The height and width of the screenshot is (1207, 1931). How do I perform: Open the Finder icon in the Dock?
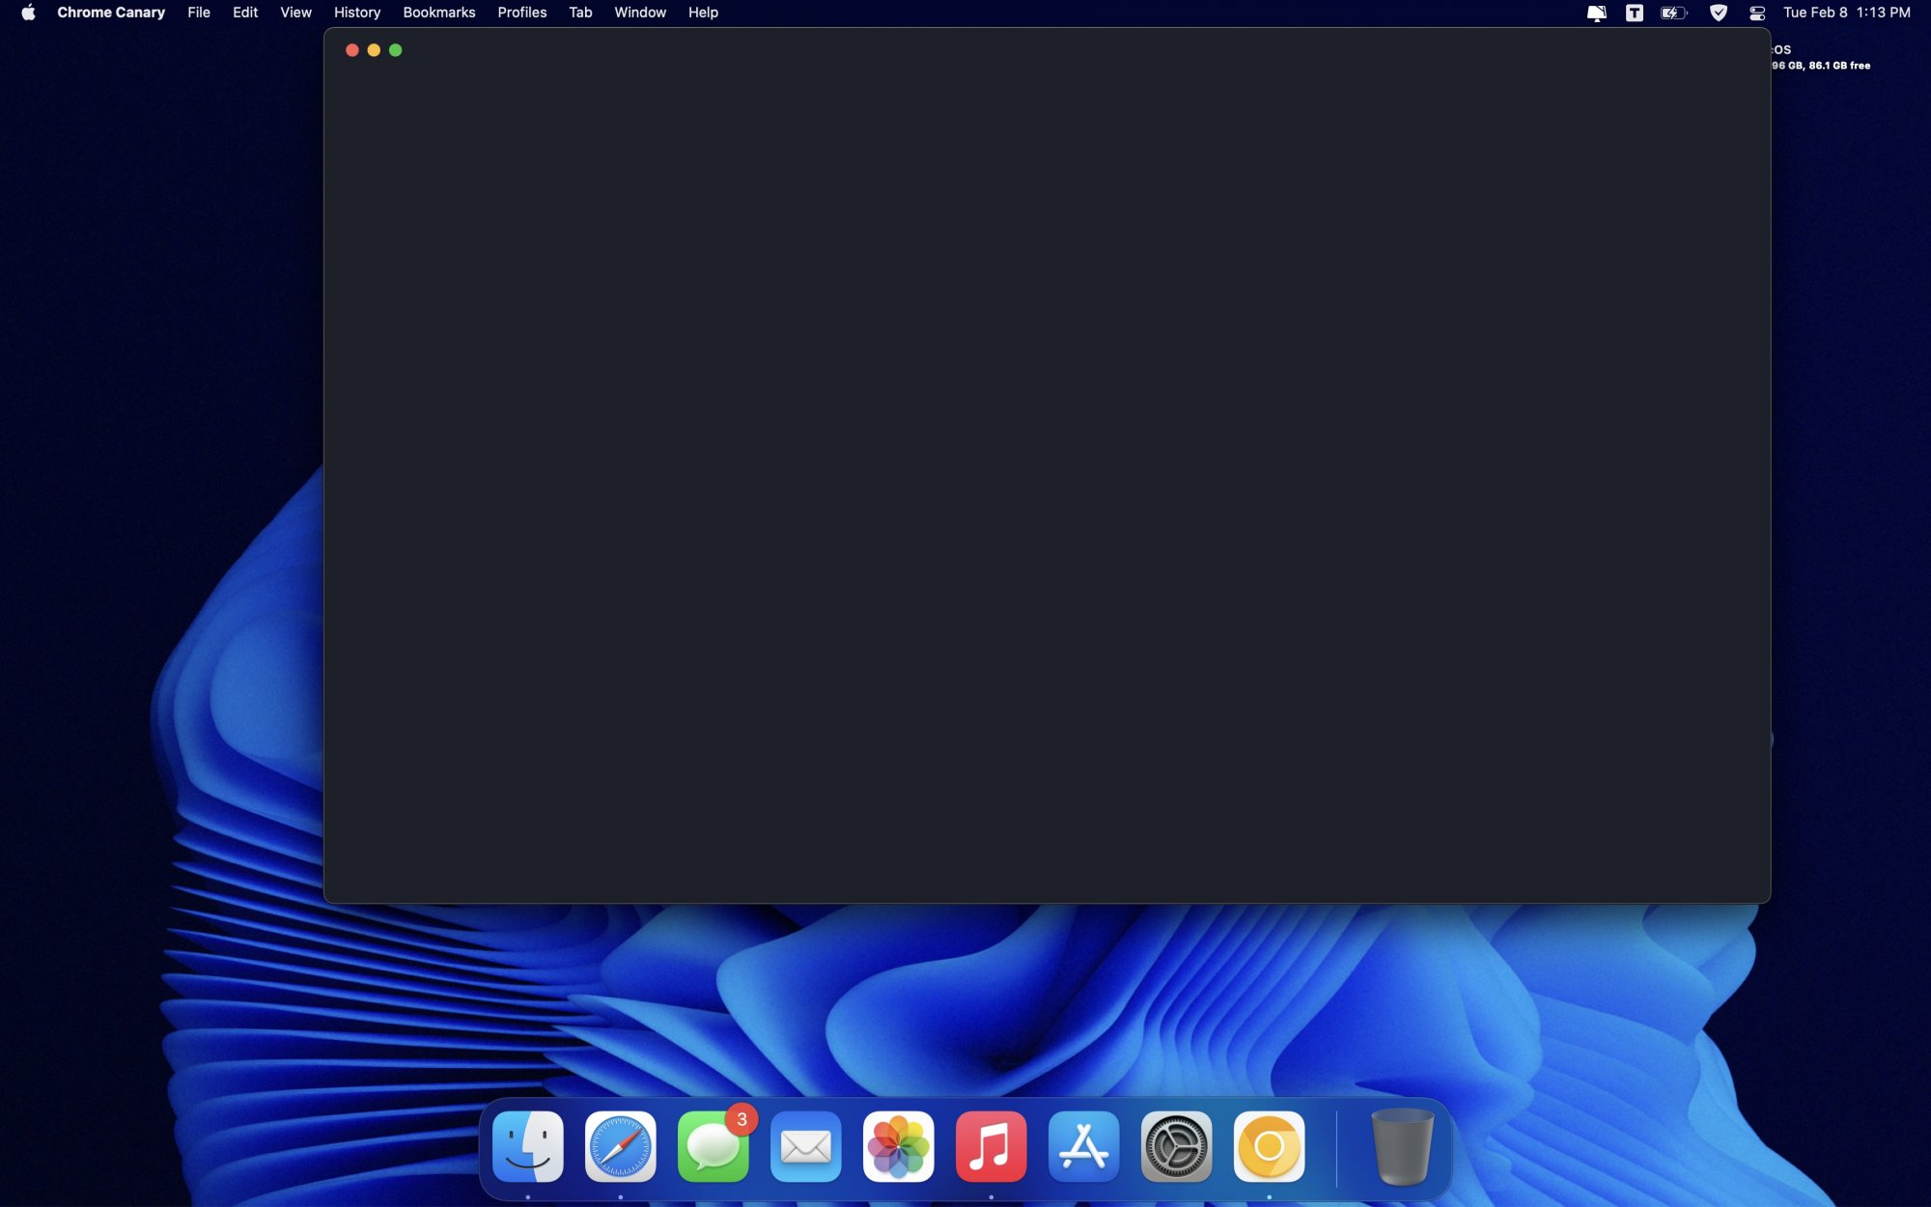528,1147
